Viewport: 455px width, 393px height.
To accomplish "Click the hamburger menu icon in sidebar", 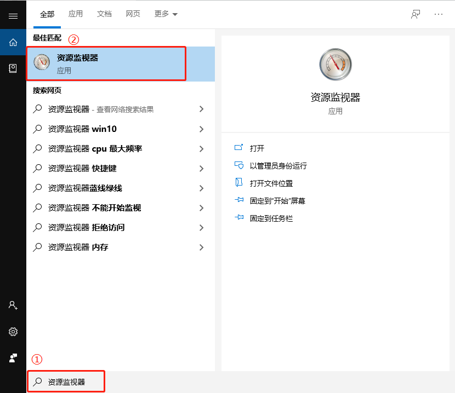I will tap(13, 16).
